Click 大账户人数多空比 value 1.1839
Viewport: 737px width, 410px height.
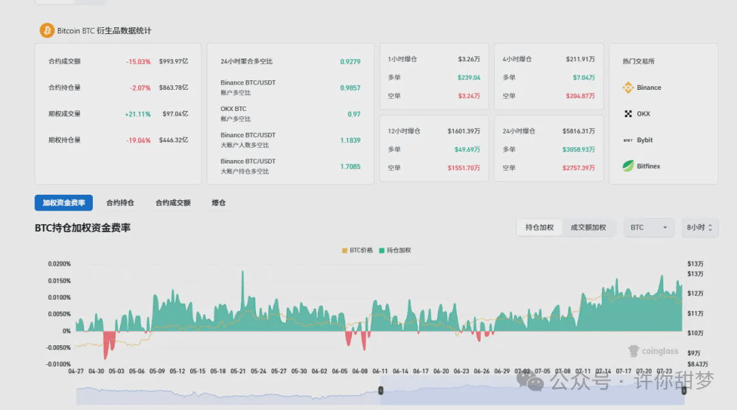pyautogui.click(x=350, y=140)
